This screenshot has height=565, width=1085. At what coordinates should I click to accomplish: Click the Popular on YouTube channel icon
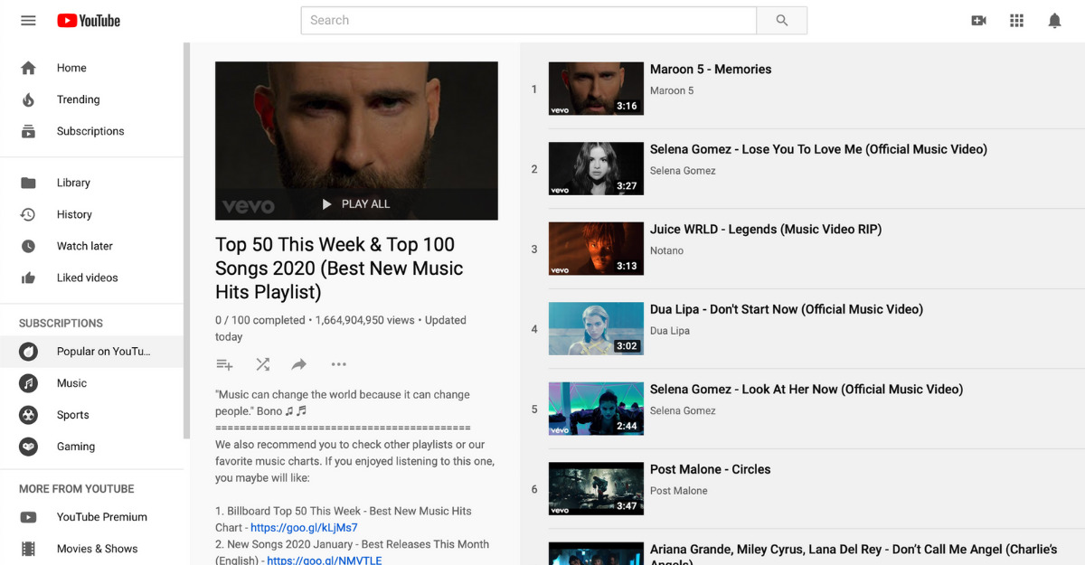[x=28, y=351]
